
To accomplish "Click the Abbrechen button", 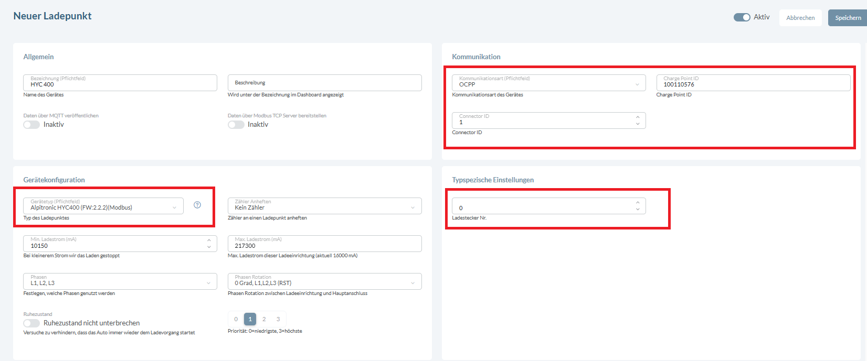I will [x=800, y=18].
